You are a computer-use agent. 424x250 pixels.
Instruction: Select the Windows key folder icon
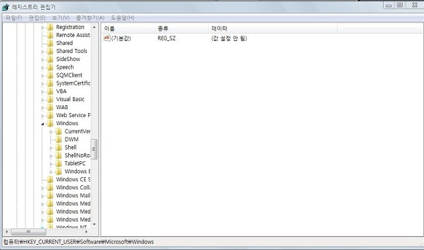point(50,123)
